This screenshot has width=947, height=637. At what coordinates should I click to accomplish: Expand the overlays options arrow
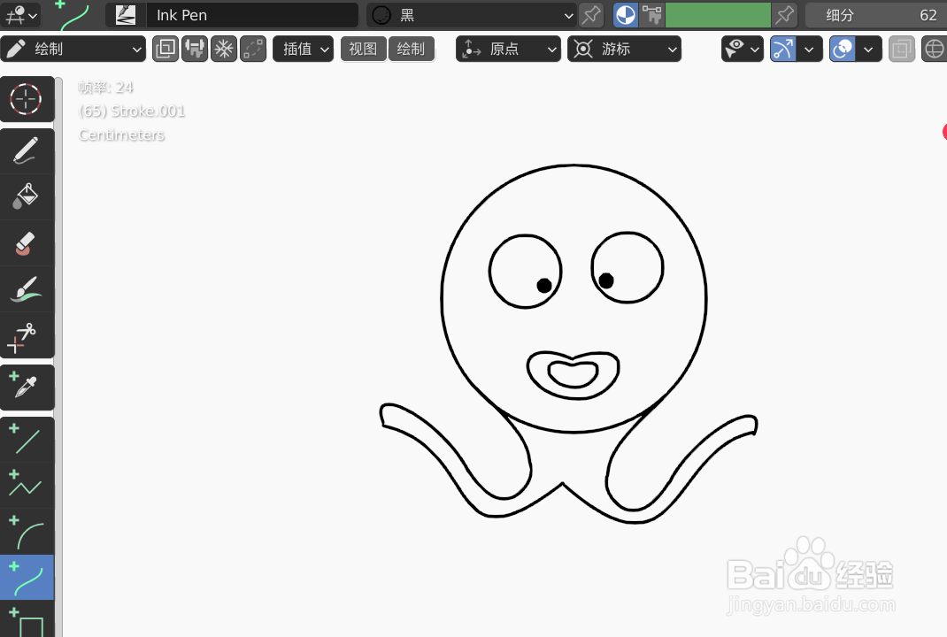pos(868,49)
